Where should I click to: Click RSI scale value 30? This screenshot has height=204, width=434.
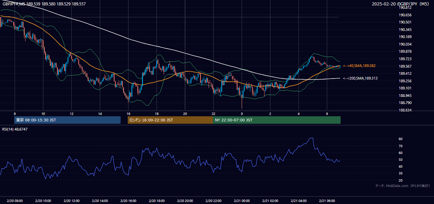(401, 173)
